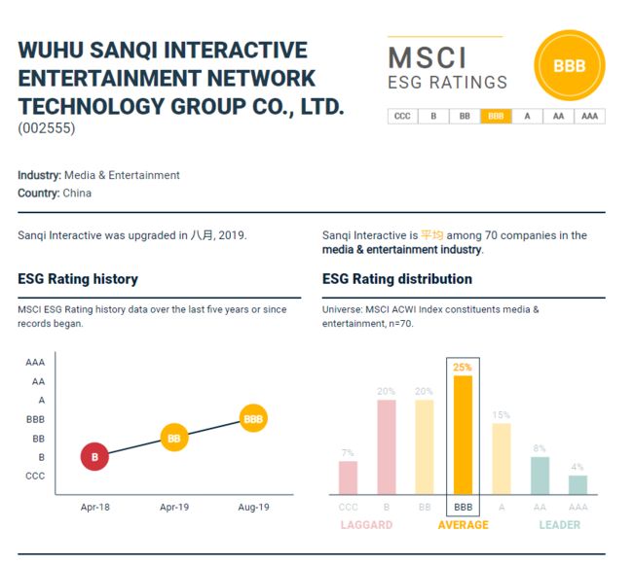Click the LAGGARD category label
This screenshot has width=633, height=566.
pyautogui.click(x=366, y=525)
